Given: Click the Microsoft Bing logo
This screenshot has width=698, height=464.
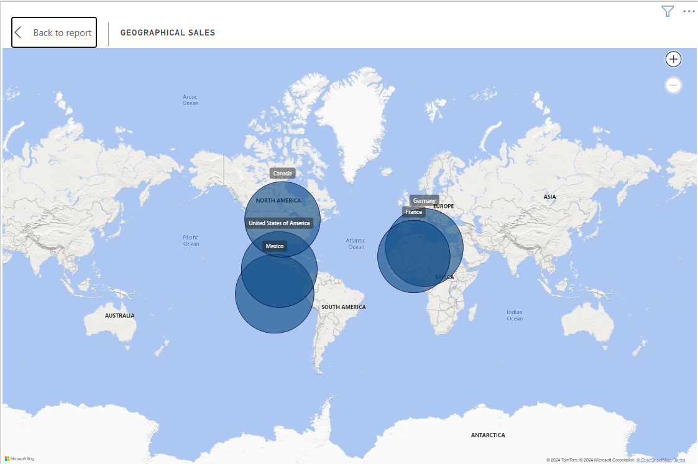Looking at the screenshot, I should coord(20,458).
